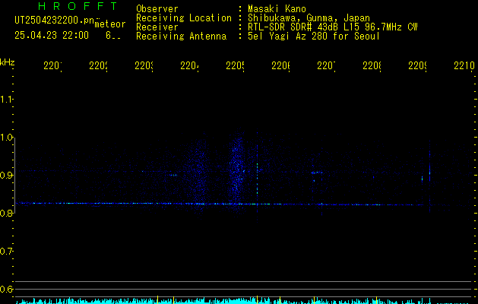Click the 1.1 frequency axis label
478x304 pixels.
(x=6, y=100)
